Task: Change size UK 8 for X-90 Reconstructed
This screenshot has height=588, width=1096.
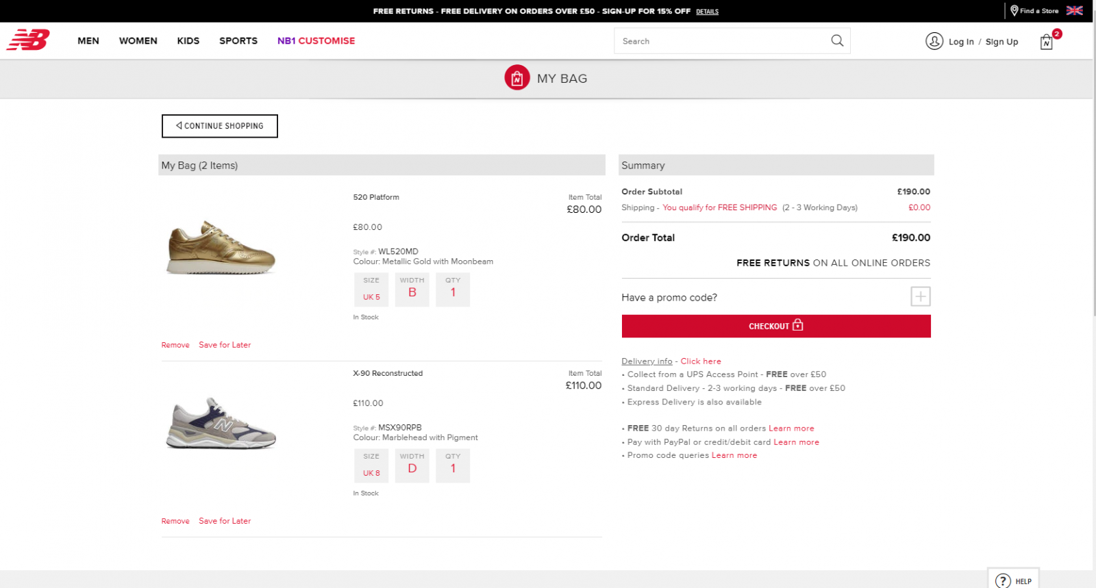Action: click(371, 465)
